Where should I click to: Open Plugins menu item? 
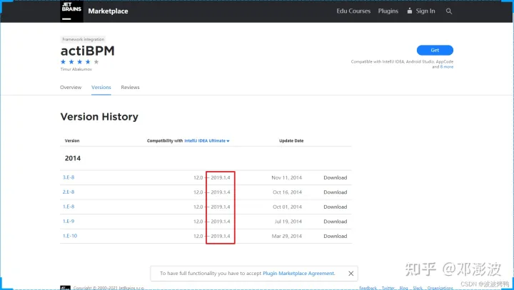pyautogui.click(x=388, y=11)
